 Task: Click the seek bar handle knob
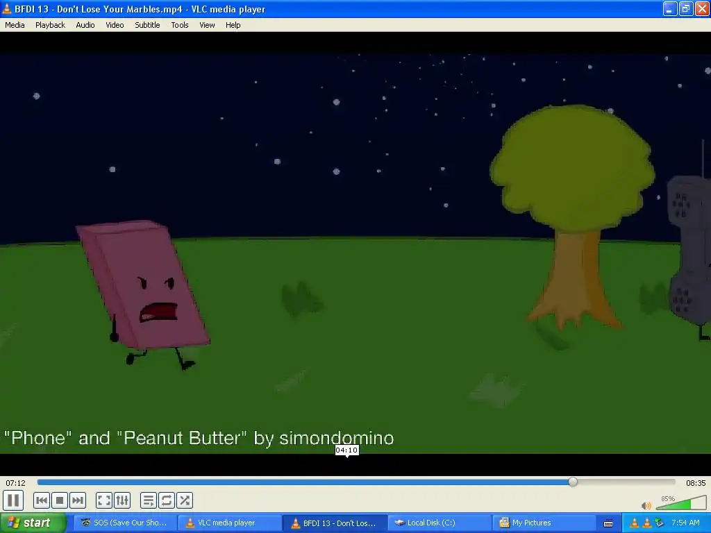(573, 482)
